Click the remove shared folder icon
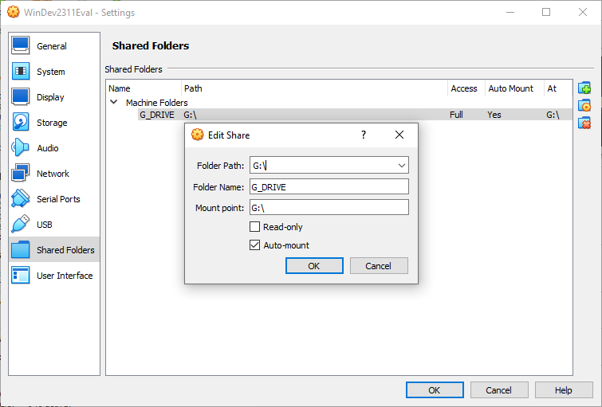Screen dimensions: 602x407 tap(584, 123)
